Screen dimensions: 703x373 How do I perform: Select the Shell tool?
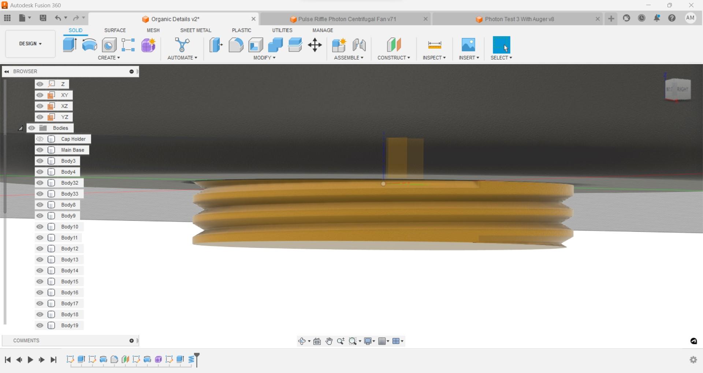[x=256, y=45]
